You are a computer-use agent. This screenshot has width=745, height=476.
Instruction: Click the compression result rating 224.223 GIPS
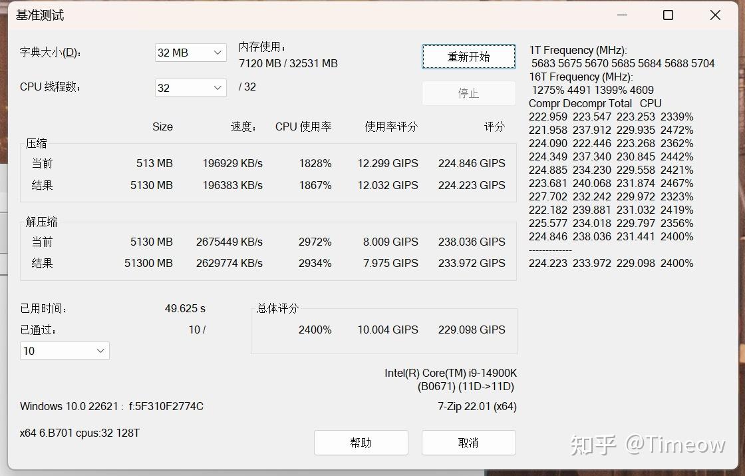[x=472, y=185]
